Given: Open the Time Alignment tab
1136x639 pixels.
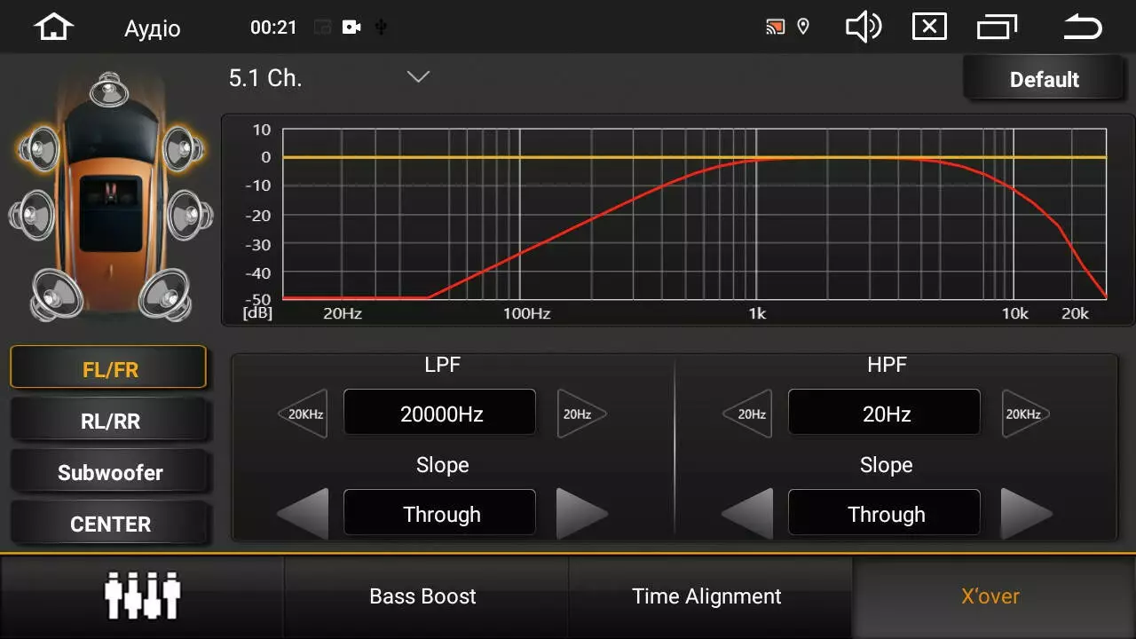Looking at the screenshot, I should [706, 596].
